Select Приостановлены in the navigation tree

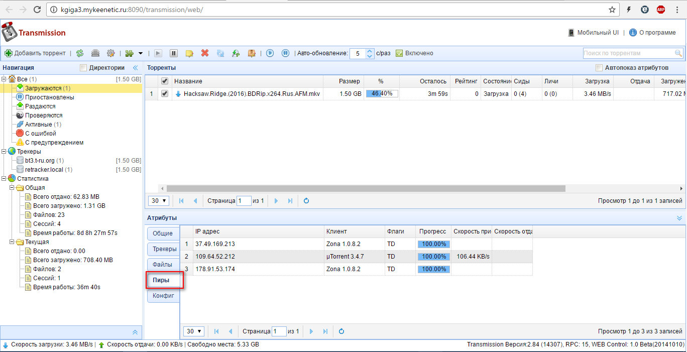click(x=49, y=97)
